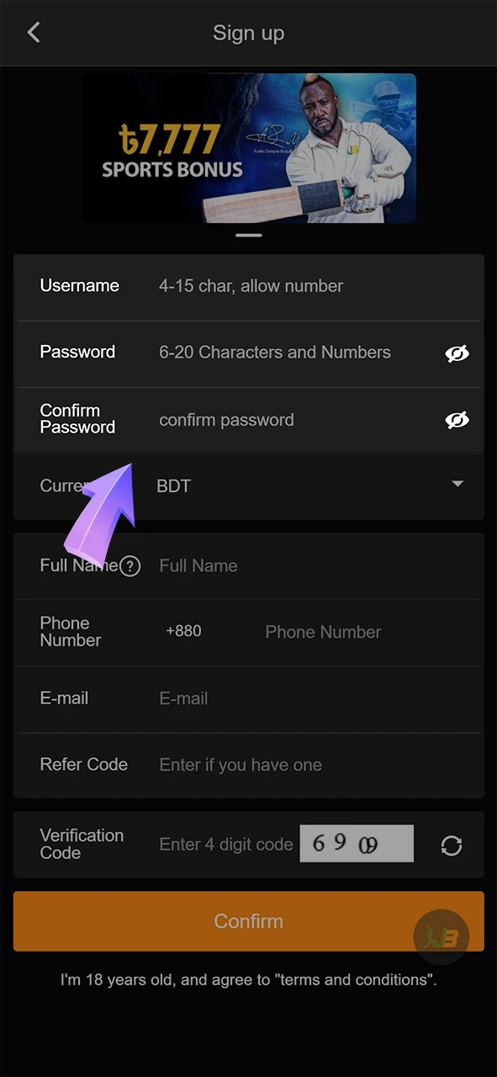Open the BDT currency dropdown
497x1077 pixels.
(173, 485)
